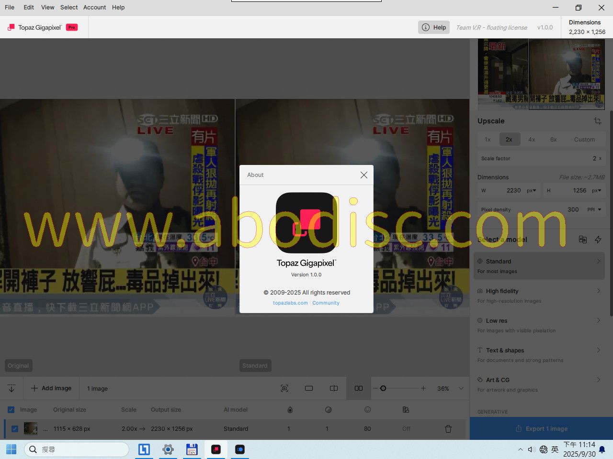Image resolution: width=613 pixels, height=459 pixels.
Task: Open the zoom percentage dropdown
Action: 461,388
